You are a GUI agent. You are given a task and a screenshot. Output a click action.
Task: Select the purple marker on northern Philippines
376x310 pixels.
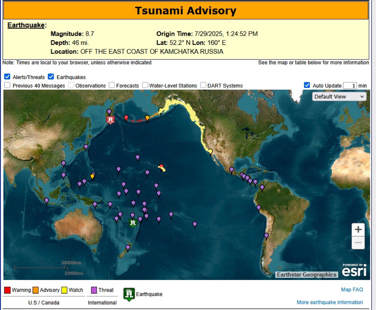point(63,176)
